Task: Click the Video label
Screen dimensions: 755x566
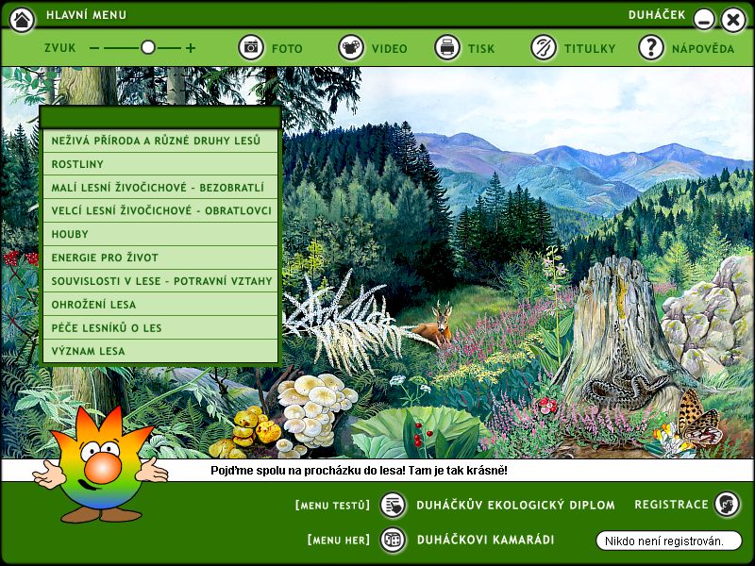Action: (x=389, y=49)
